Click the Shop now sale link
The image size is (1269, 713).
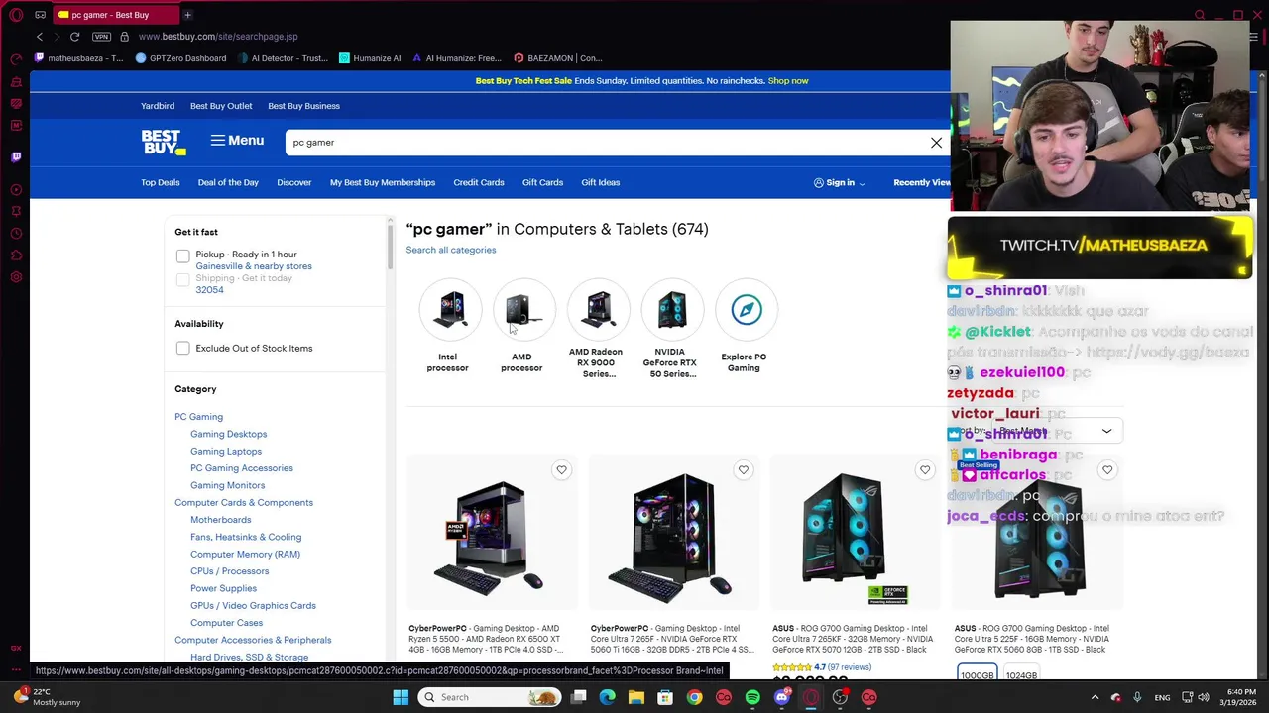[788, 80]
